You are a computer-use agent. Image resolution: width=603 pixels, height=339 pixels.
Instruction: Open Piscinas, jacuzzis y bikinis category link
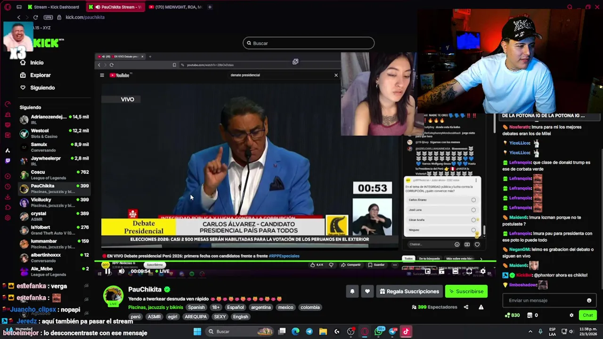coord(155,307)
